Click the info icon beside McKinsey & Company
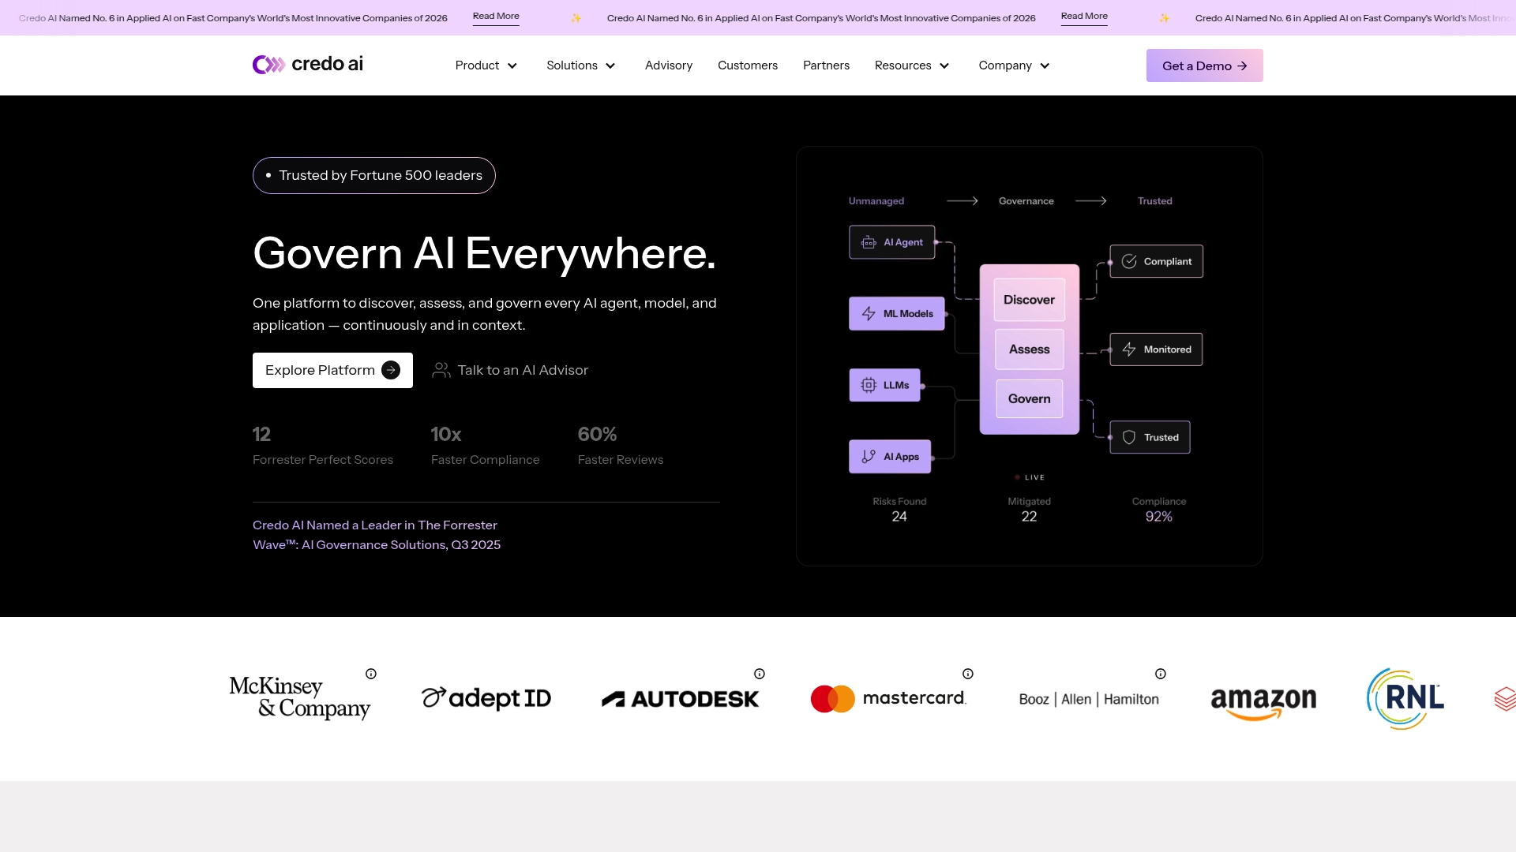This screenshot has width=1516, height=852. [371, 674]
